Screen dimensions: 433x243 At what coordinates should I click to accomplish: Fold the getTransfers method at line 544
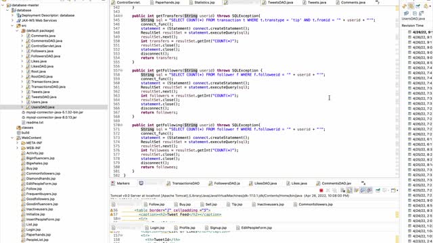[x=122, y=16]
